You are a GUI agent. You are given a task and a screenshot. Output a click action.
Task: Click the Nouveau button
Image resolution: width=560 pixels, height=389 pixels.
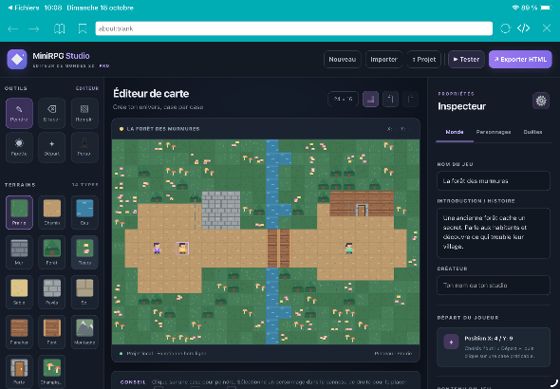click(x=342, y=59)
